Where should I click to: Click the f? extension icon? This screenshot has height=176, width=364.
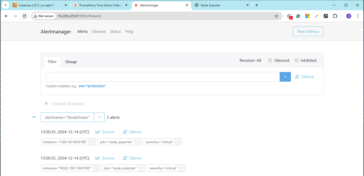[x=326, y=16]
